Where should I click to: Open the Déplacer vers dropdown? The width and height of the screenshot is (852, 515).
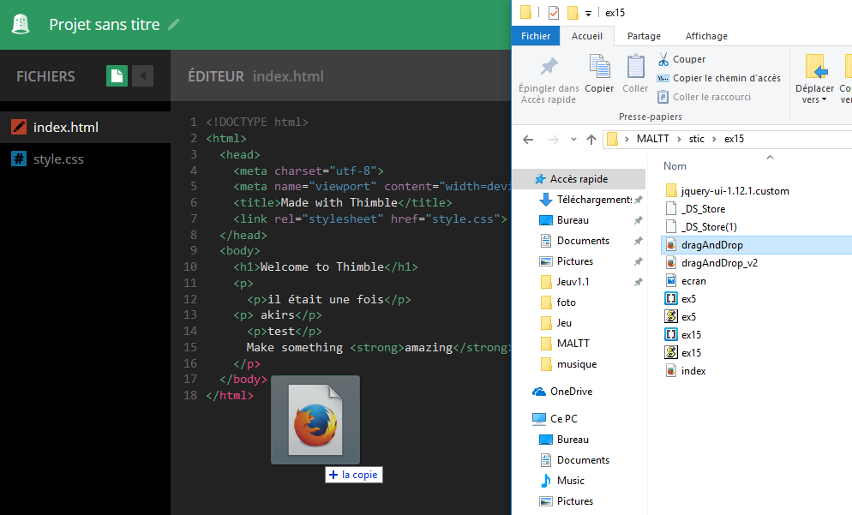pyautogui.click(x=814, y=79)
